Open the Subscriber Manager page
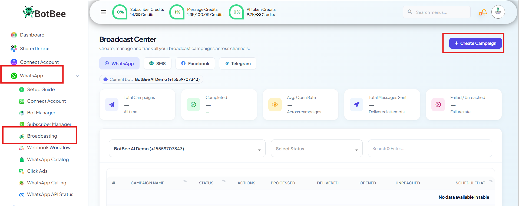The image size is (519, 206). [49, 124]
